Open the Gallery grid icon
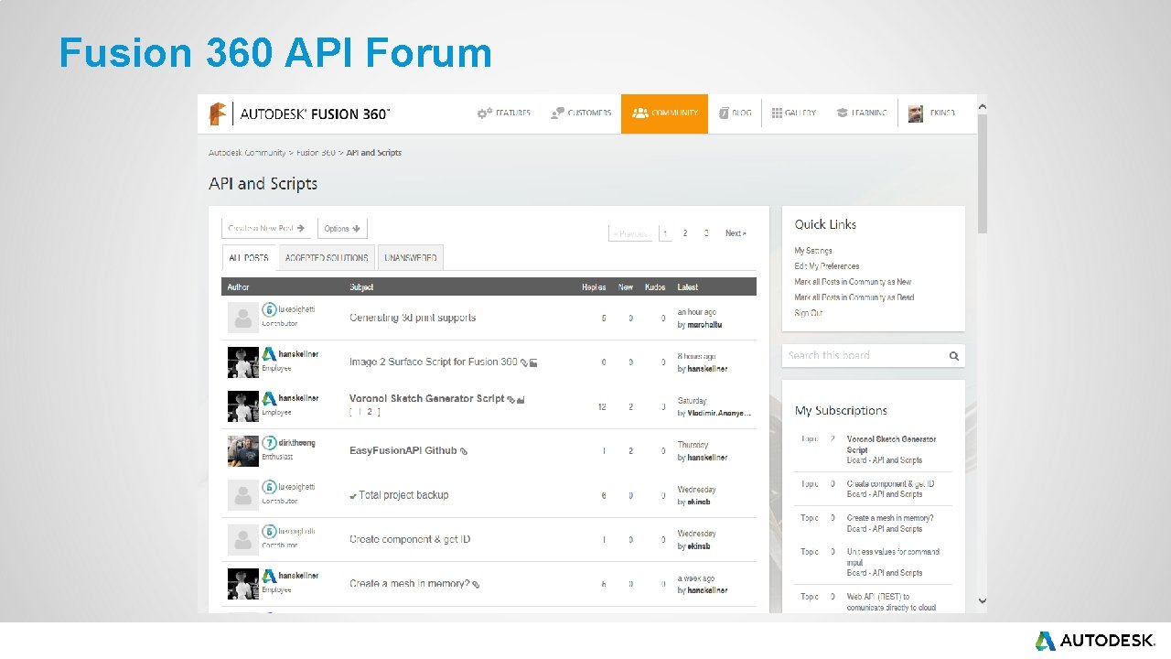 [x=777, y=113]
